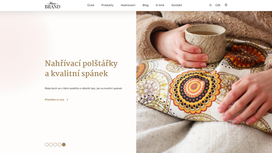Screen dimensions: 272x153
Task: Click the hero image with patterned pillow
Action: click(204, 82)
